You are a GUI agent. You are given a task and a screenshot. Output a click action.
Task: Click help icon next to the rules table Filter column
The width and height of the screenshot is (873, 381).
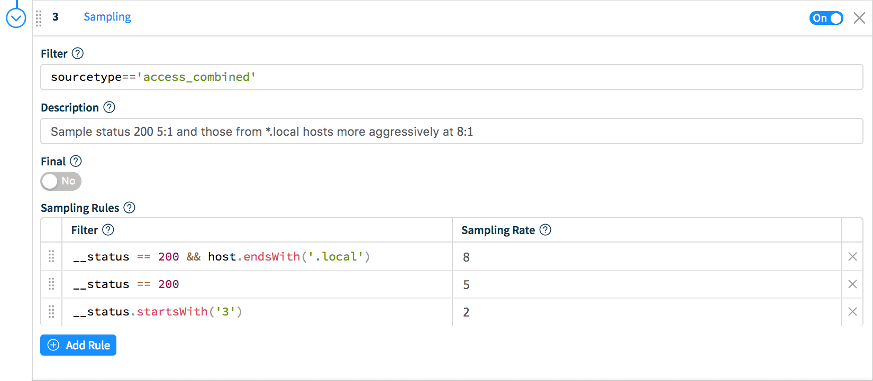[x=108, y=230]
